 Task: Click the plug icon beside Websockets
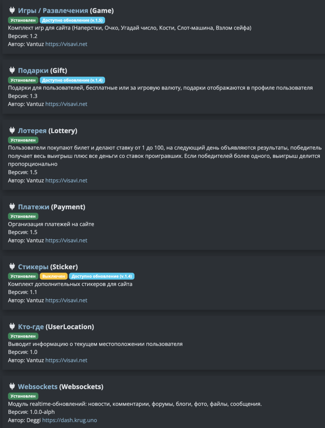12,386
